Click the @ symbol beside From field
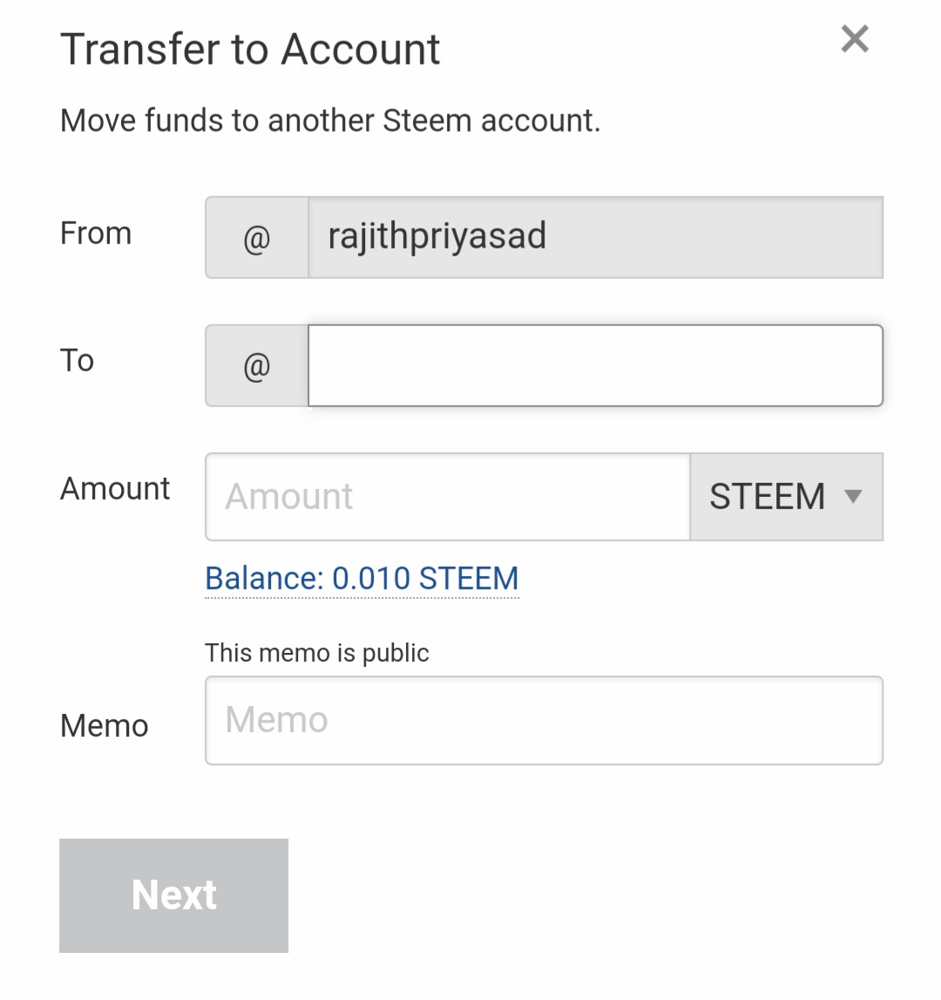This screenshot has height=1000, width=941. pyautogui.click(x=257, y=238)
